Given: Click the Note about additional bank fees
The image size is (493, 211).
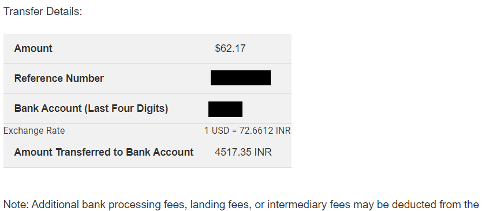Looking at the screenshot, I should coord(241,205).
